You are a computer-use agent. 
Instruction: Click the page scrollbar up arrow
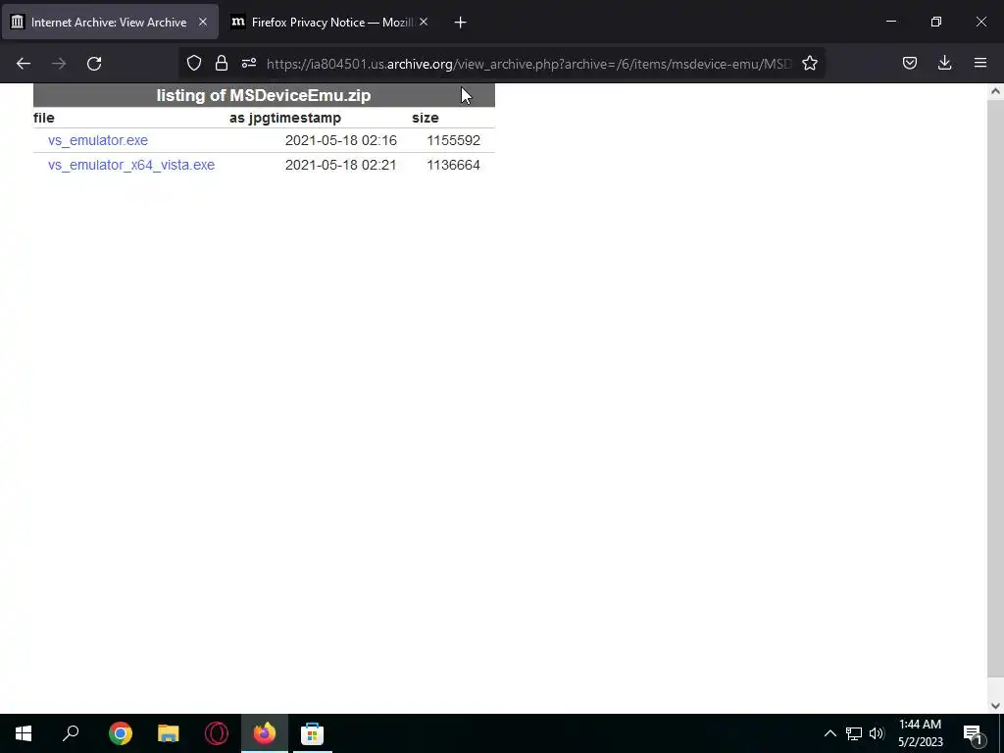click(x=995, y=91)
